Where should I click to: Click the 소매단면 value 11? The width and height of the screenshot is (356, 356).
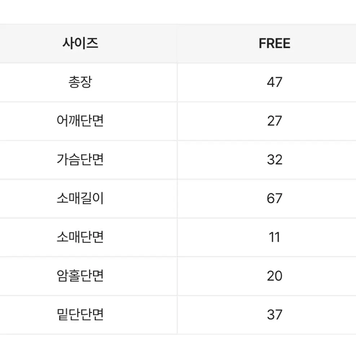coord(274,237)
